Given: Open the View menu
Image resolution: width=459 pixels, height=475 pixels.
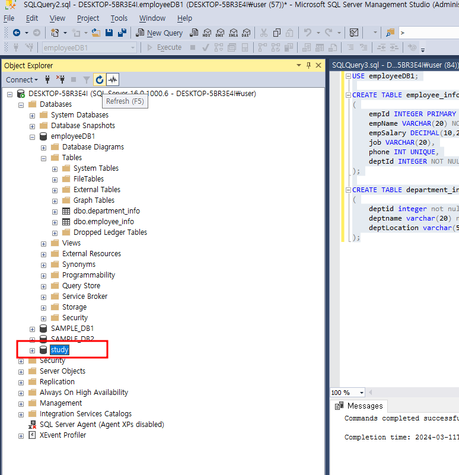Looking at the screenshot, I should pyautogui.click(x=58, y=18).
